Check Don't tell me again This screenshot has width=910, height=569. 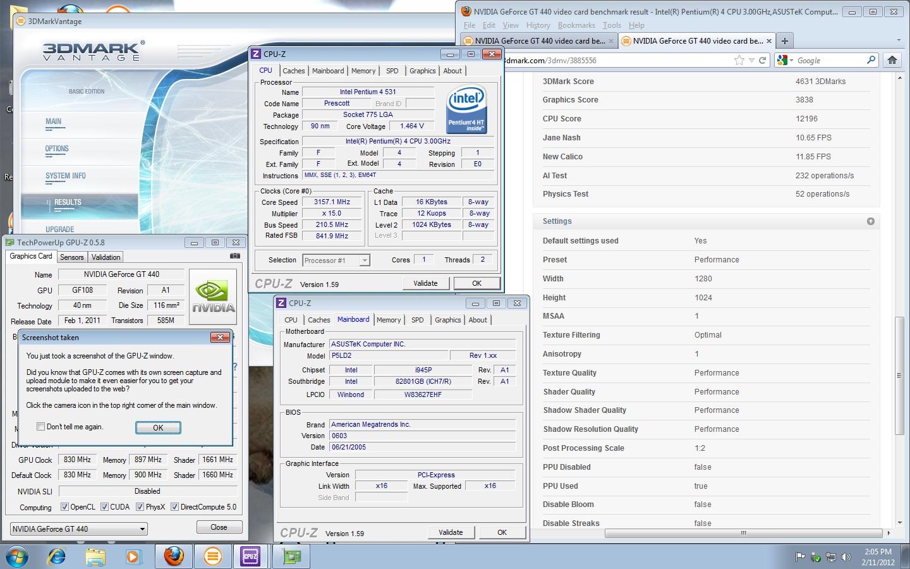pos(40,427)
